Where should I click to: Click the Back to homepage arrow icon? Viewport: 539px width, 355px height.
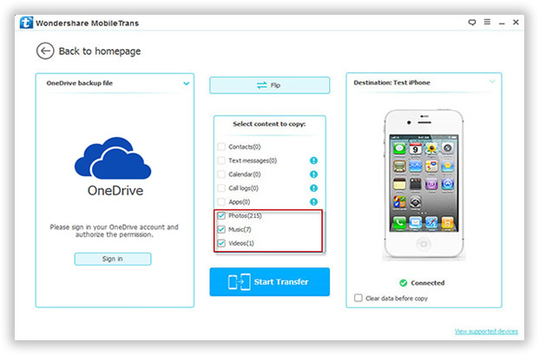pos(45,51)
